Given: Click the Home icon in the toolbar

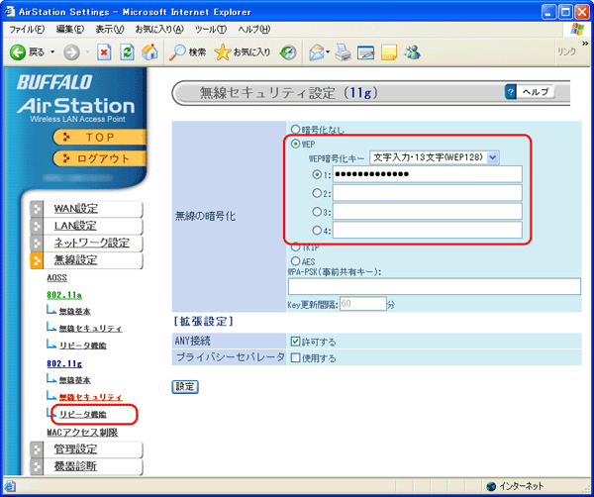Looking at the screenshot, I should click(148, 51).
